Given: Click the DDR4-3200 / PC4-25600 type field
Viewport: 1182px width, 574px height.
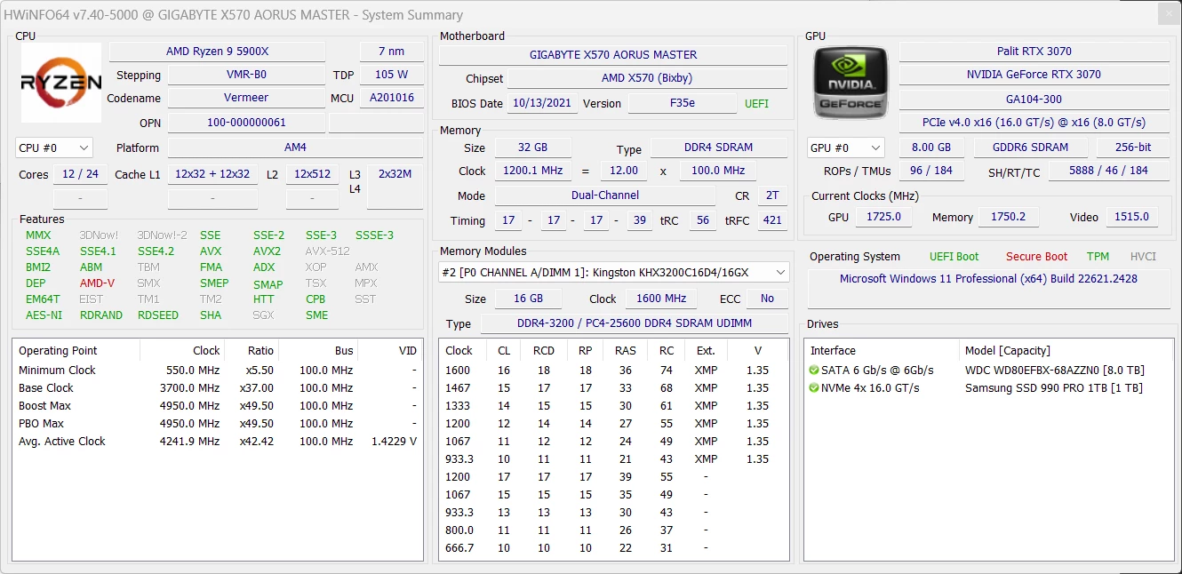Looking at the screenshot, I should click(x=634, y=323).
